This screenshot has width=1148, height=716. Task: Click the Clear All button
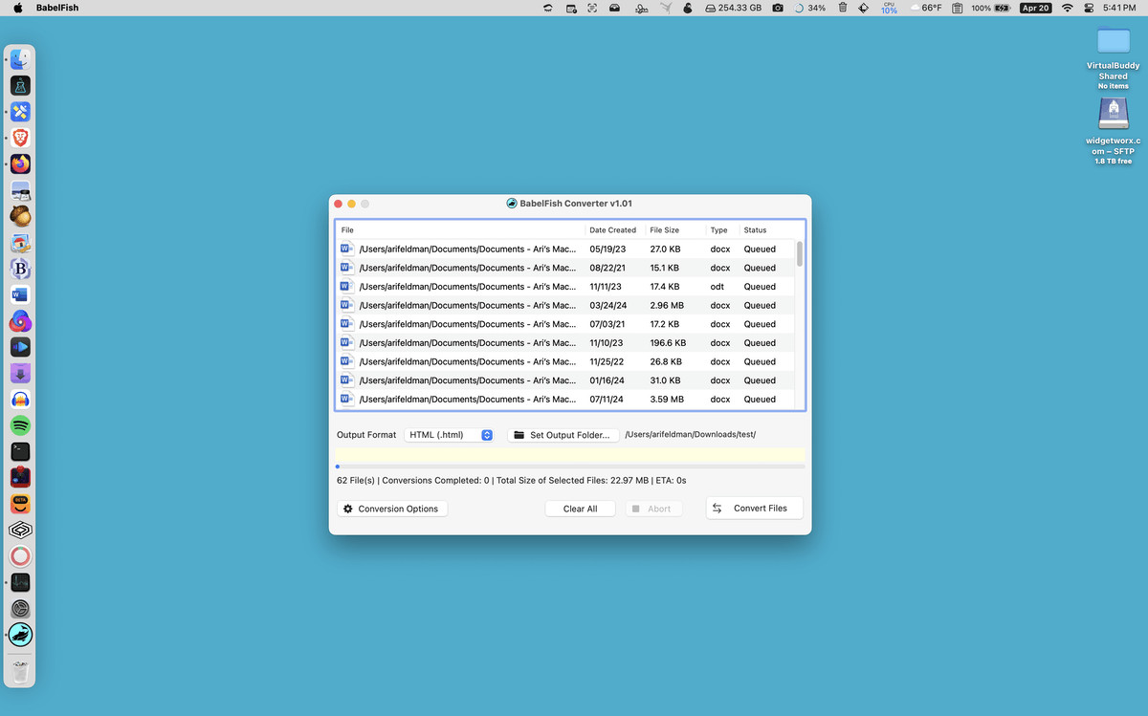580,509
